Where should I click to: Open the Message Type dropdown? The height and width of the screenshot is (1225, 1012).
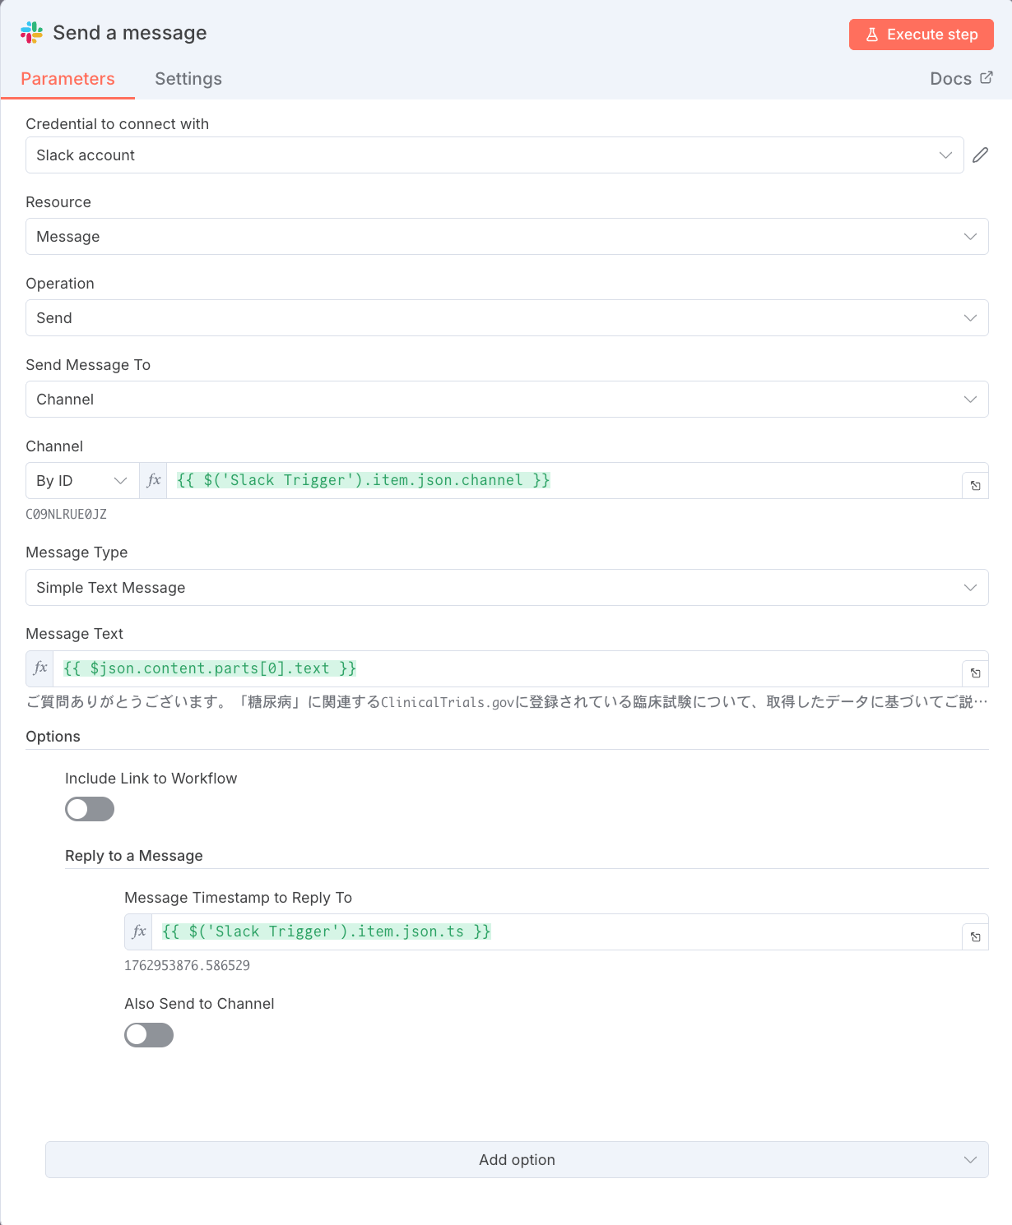506,588
